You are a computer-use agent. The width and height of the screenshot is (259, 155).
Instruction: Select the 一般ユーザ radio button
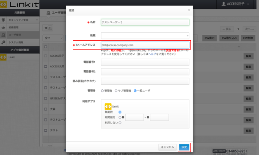click(135, 91)
